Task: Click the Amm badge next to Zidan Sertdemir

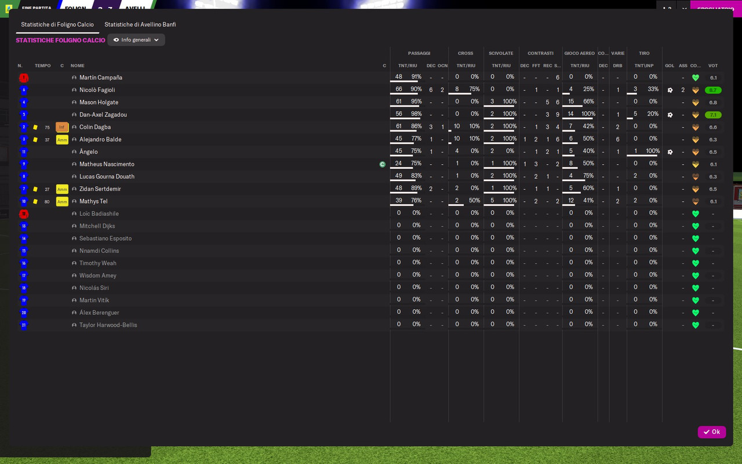Action: click(x=62, y=189)
